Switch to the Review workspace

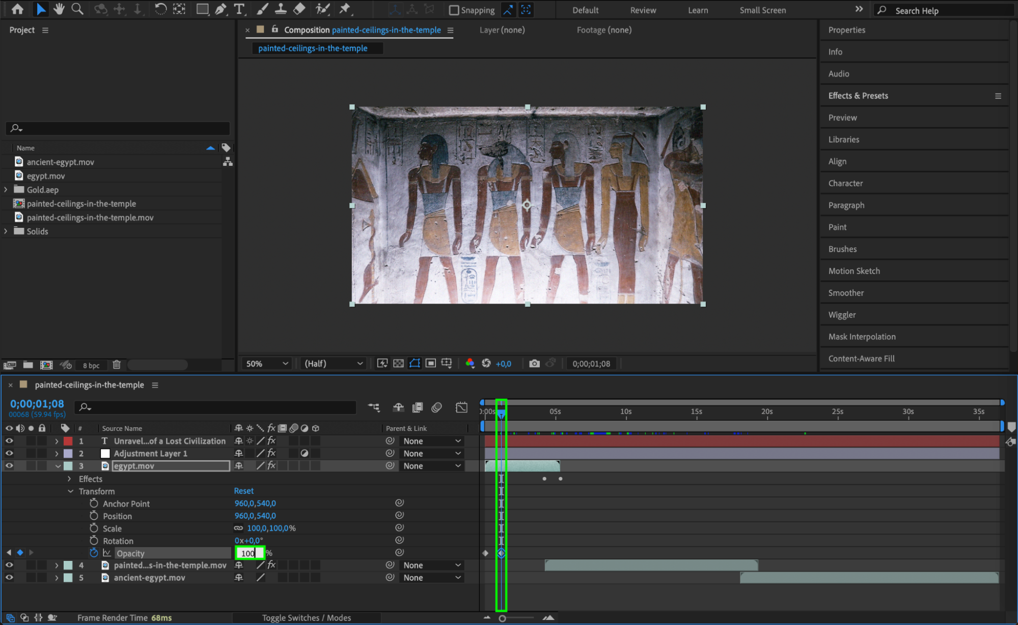(643, 10)
